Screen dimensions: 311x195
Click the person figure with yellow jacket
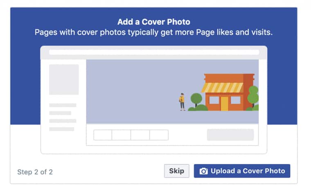(x=182, y=102)
